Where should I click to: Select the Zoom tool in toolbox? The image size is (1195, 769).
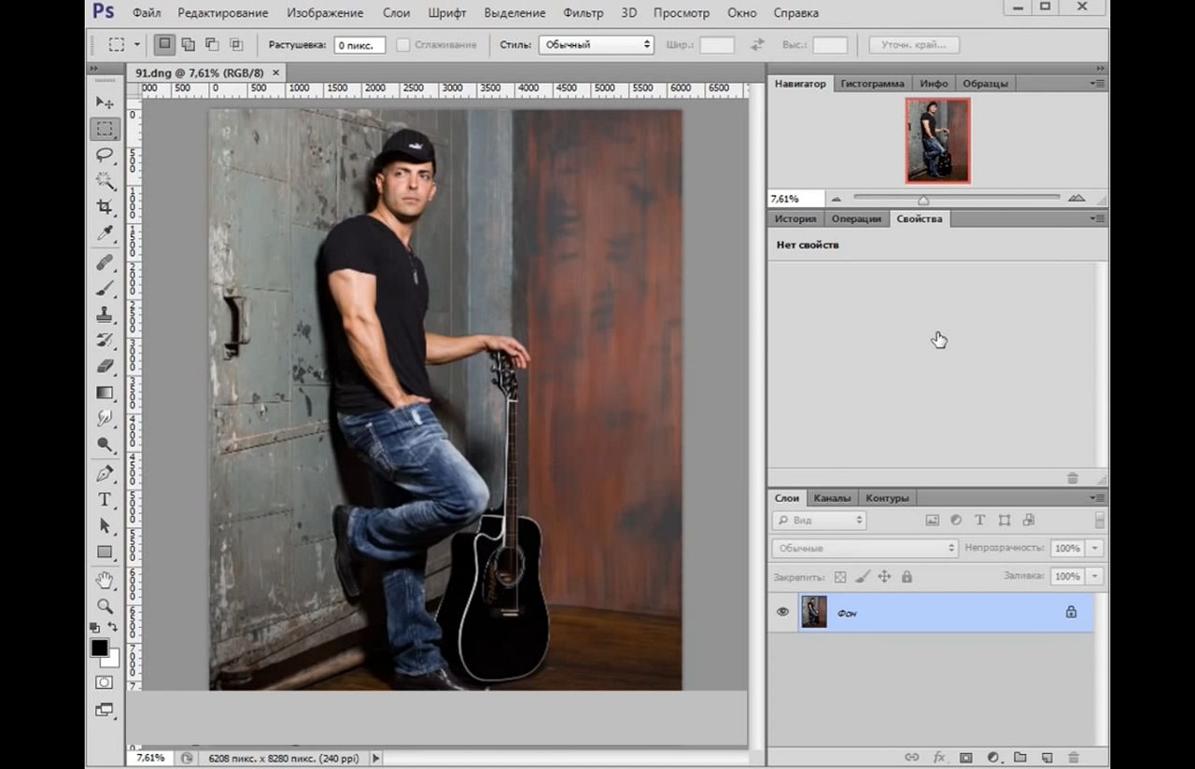tap(105, 607)
